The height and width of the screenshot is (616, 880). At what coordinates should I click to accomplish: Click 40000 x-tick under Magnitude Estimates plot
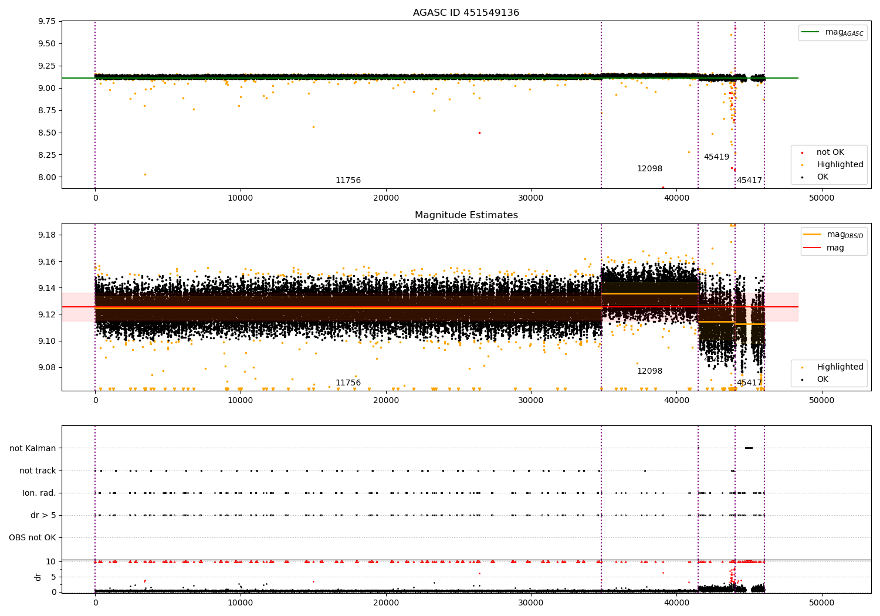pyautogui.click(x=676, y=401)
